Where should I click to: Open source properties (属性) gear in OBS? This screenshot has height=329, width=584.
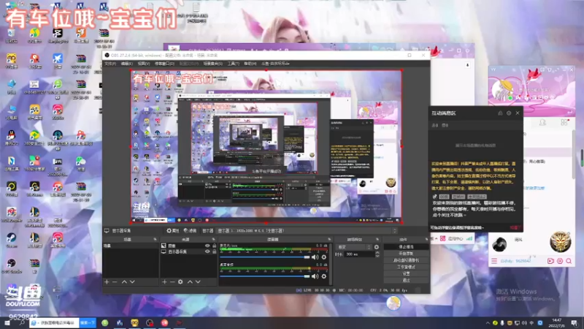(173, 231)
